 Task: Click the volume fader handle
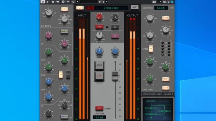click(115, 76)
